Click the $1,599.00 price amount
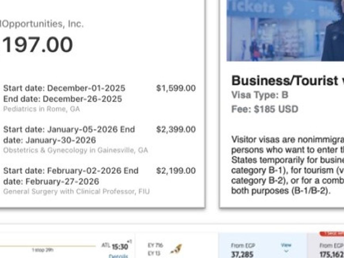 [x=176, y=88]
